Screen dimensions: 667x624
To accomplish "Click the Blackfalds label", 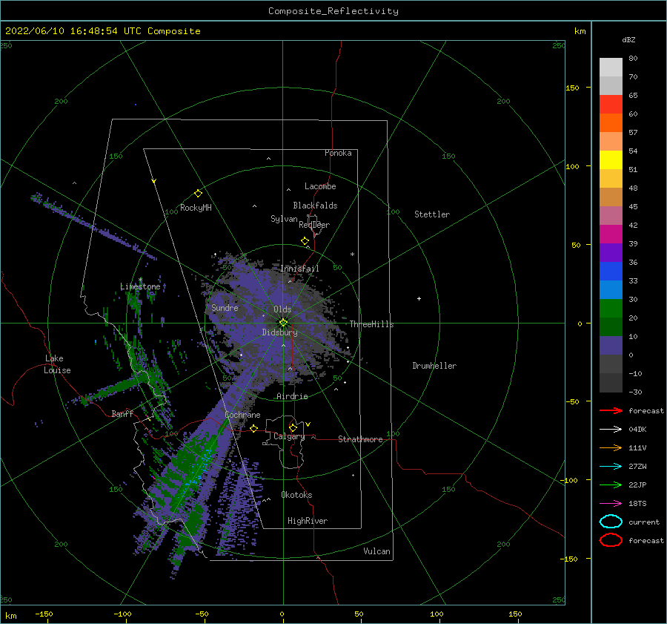I will point(315,206).
